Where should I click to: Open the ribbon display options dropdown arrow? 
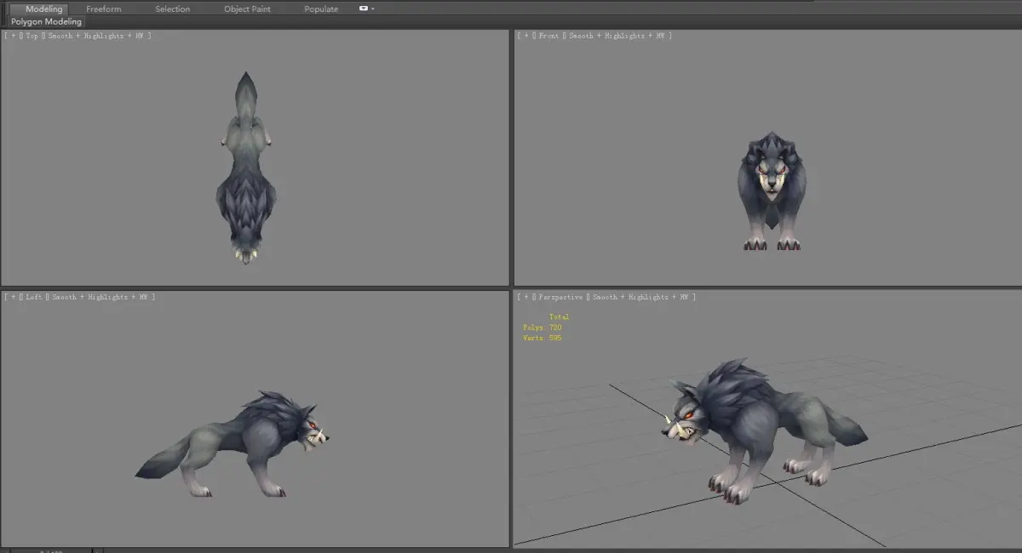pyautogui.click(x=373, y=9)
